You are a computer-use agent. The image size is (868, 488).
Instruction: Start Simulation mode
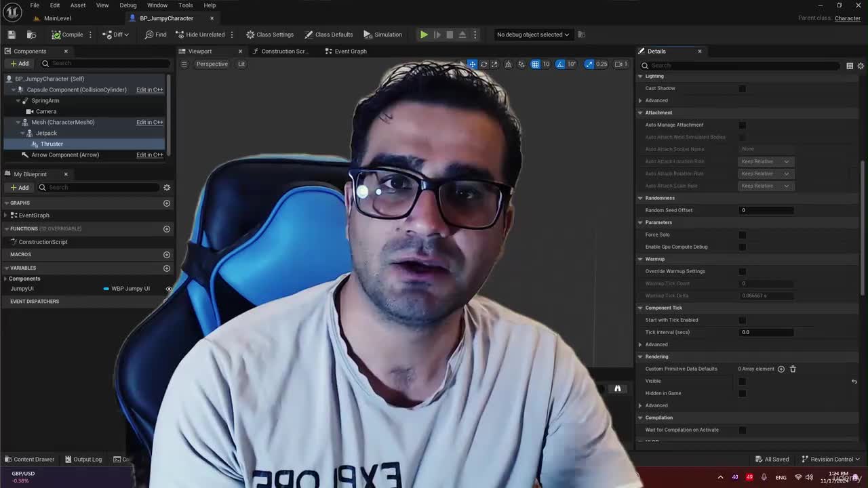[382, 35]
